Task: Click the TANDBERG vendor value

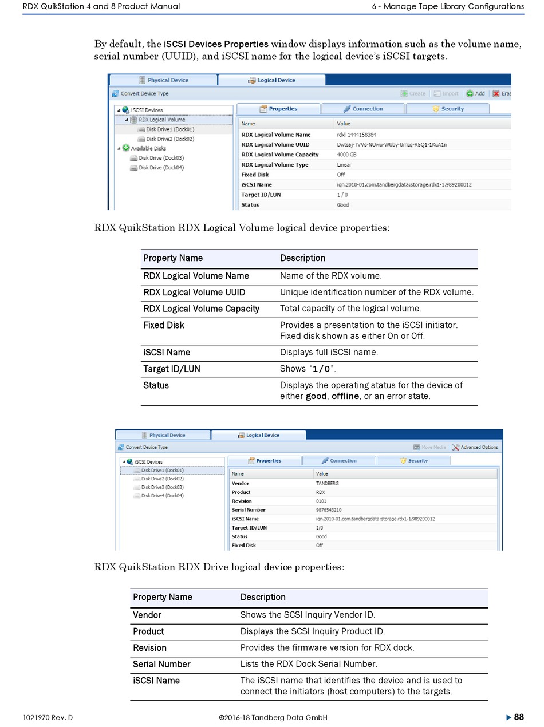Action: pyautogui.click(x=328, y=483)
